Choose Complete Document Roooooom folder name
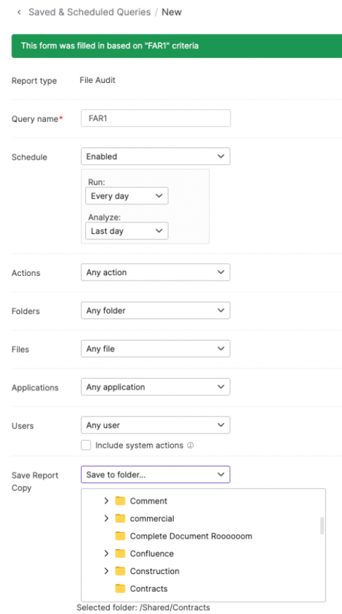 point(191,536)
